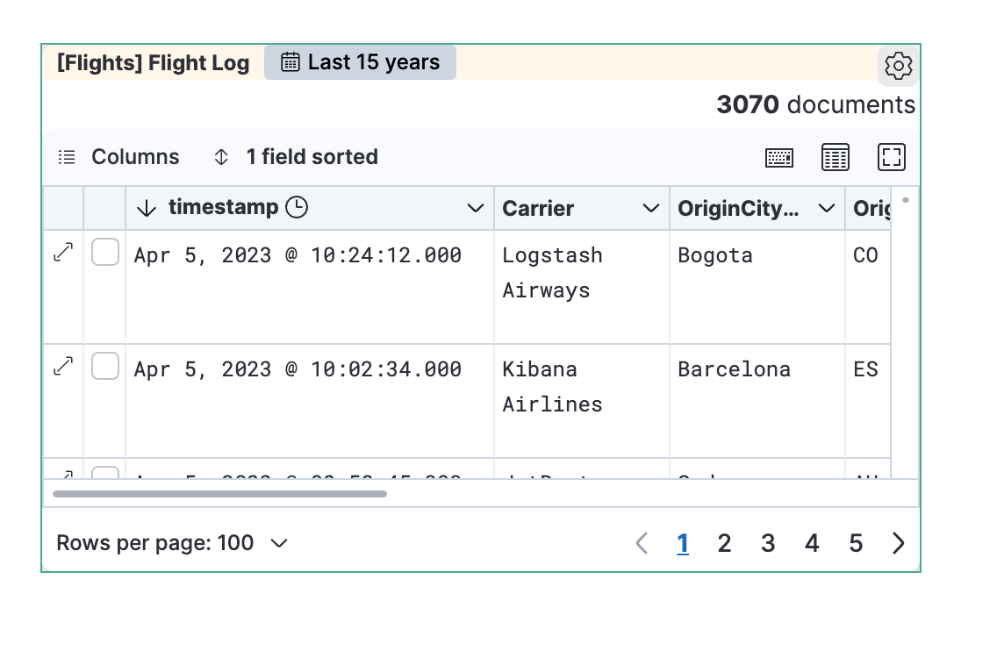Expand the Logstash Airways document details

click(x=61, y=254)
